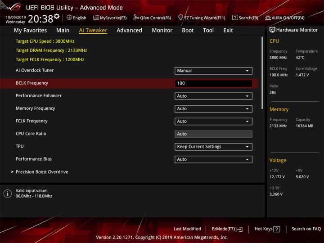Click the info icon near Valid input value
Image resolution: width=324 pixels, height=243 pixels.
point(8,193)
